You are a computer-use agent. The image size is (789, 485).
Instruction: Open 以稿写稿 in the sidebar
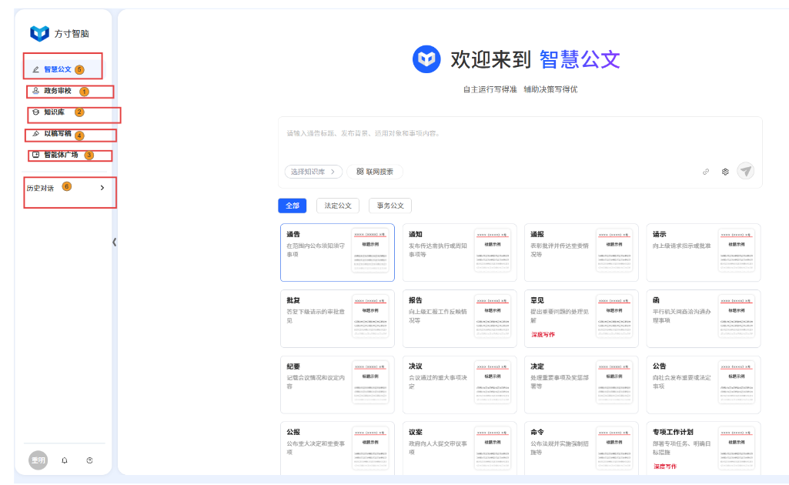pos(57,134)
